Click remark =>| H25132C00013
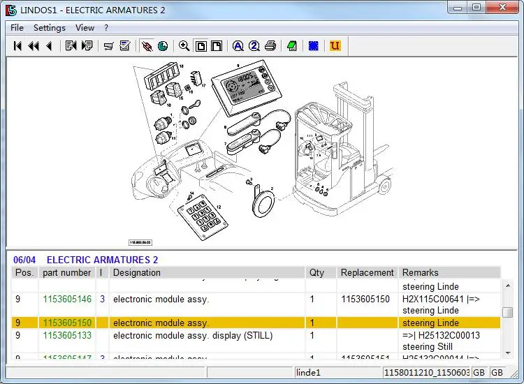The image size is (524, 384). 441,335
